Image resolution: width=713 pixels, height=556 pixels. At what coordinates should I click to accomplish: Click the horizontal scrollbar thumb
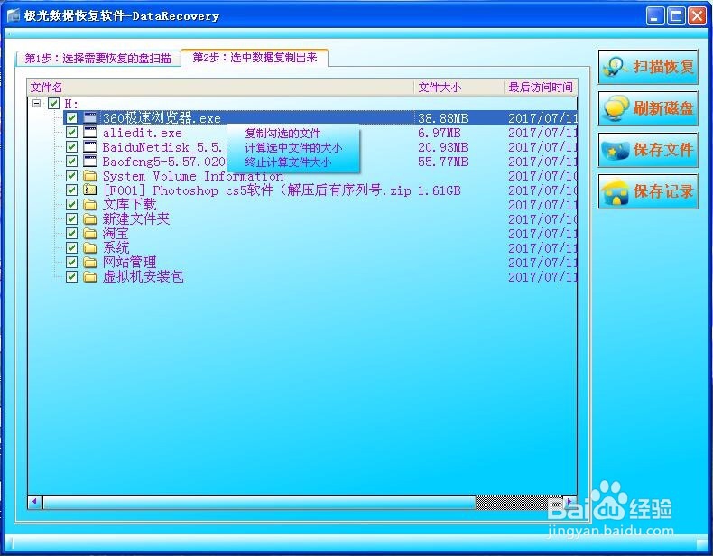click(259, 502)
